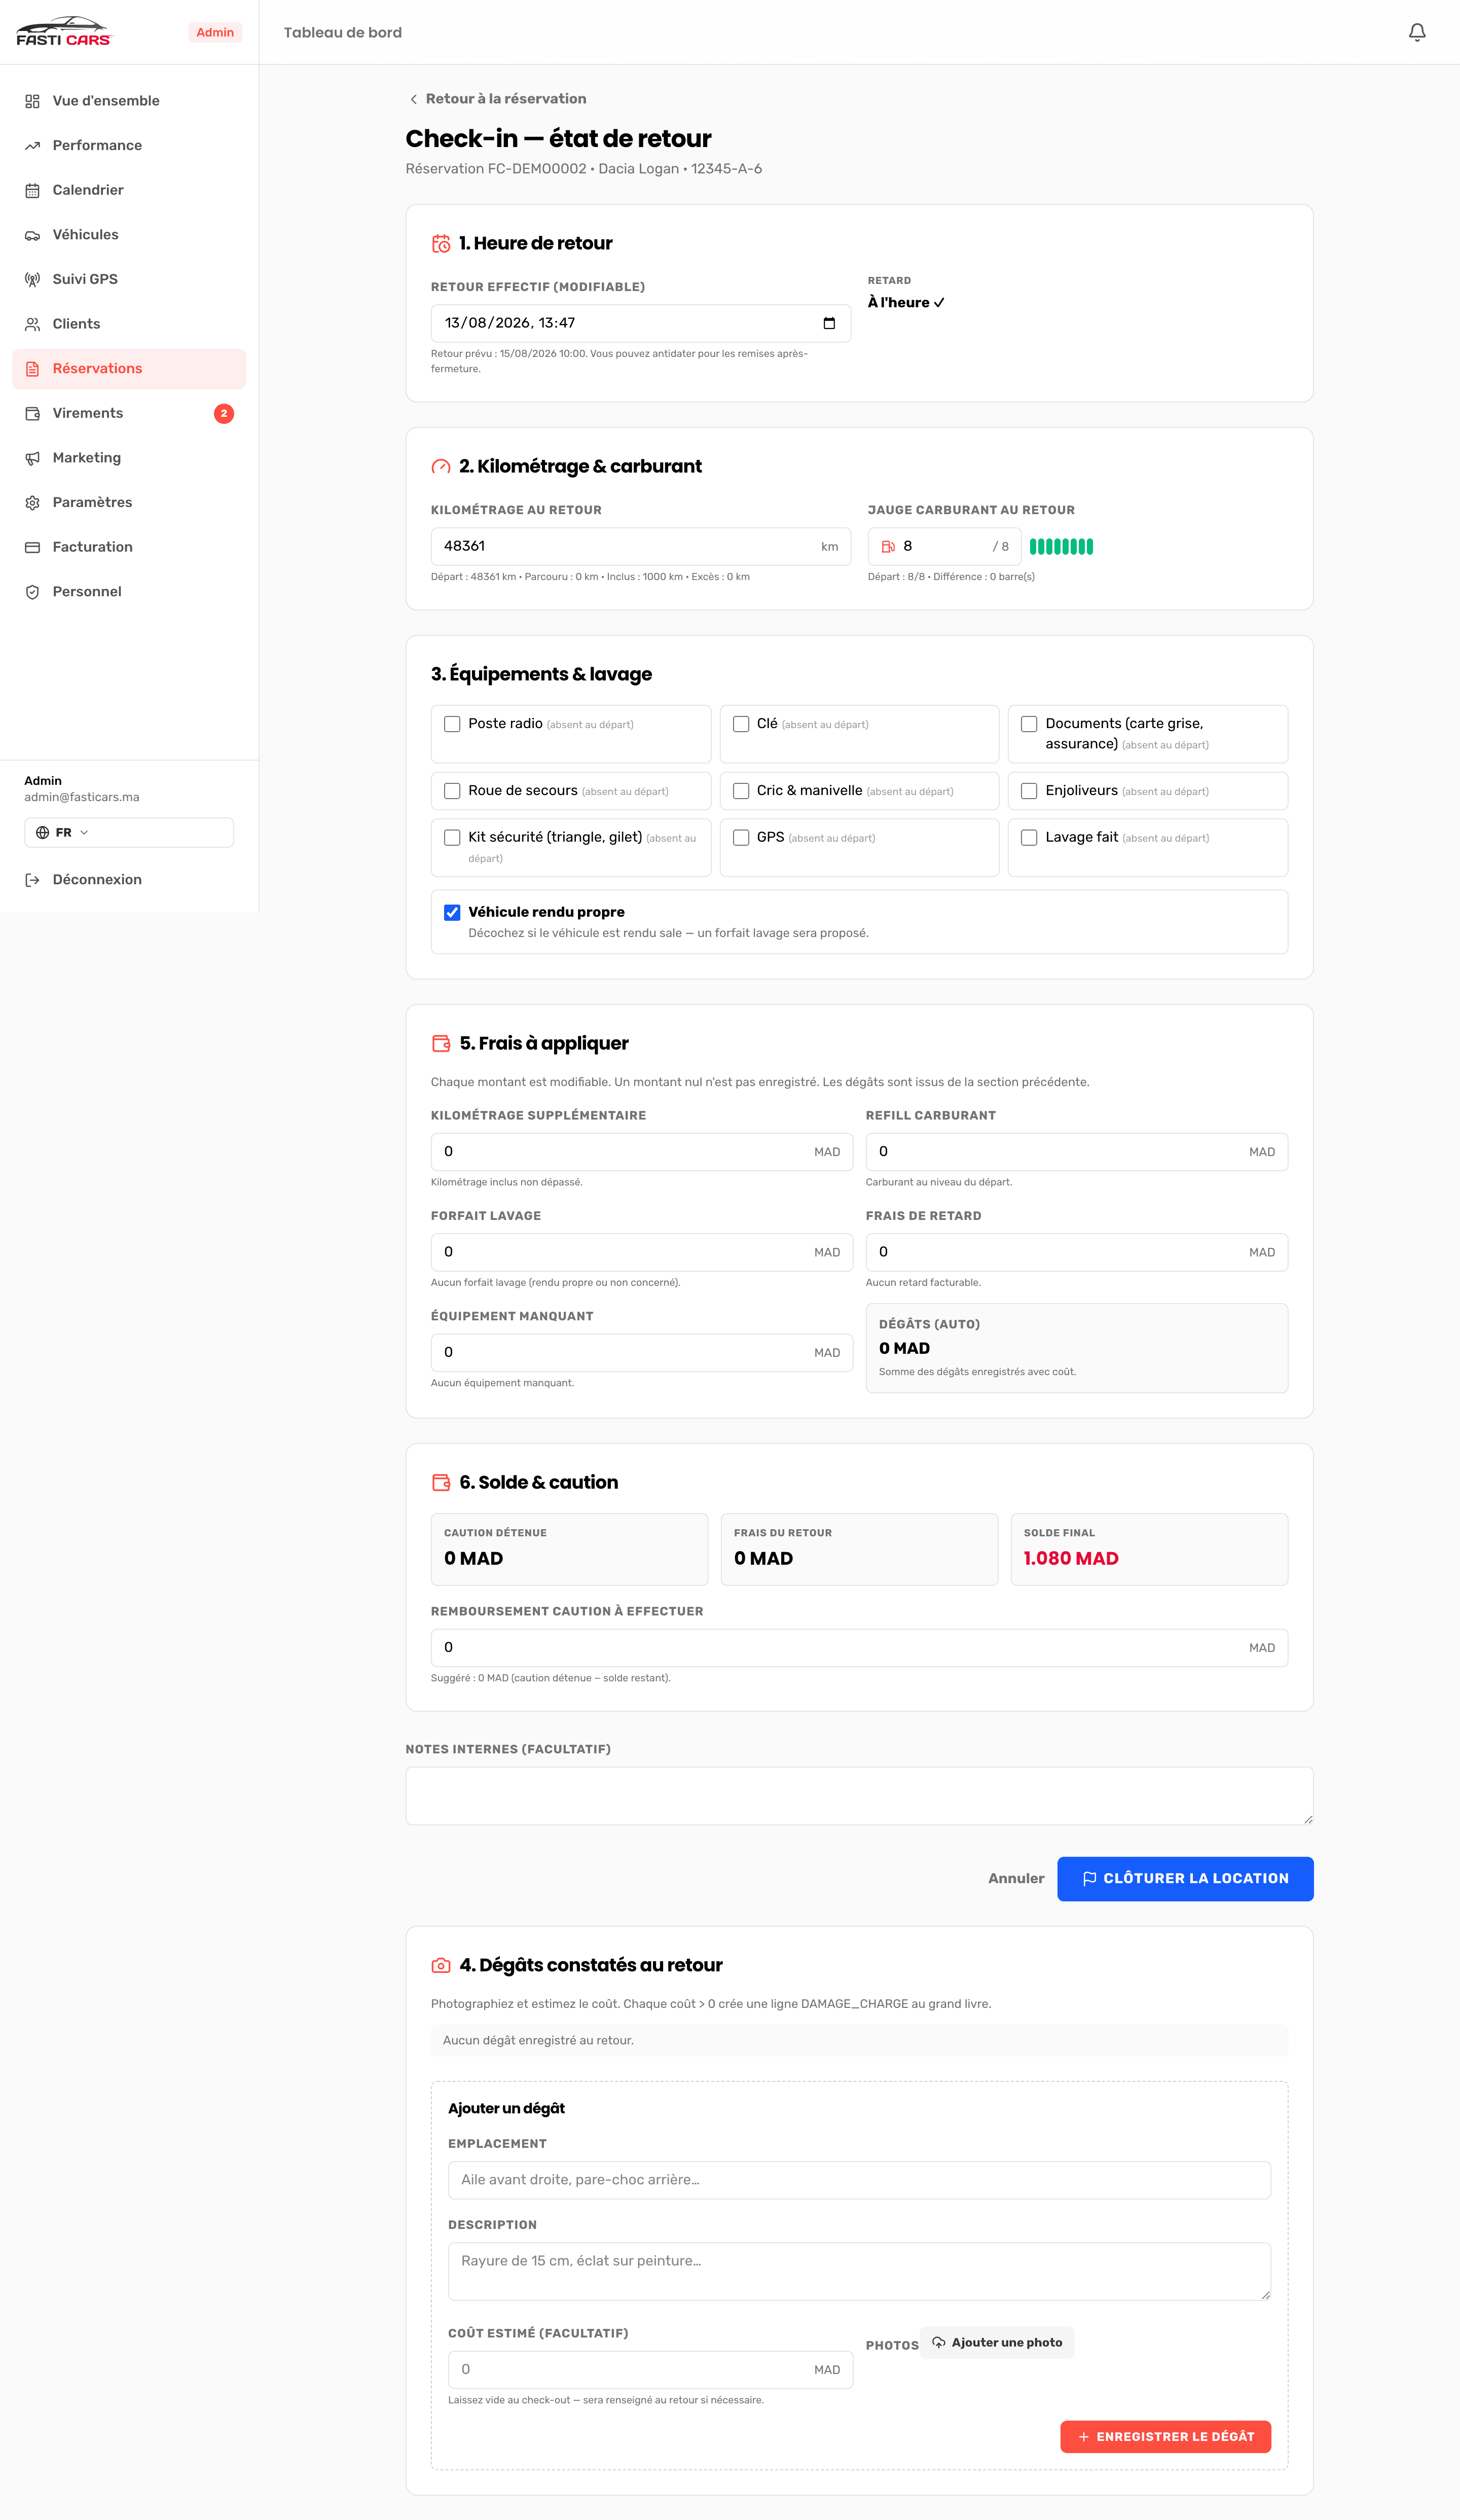Click the Paramètres gear icon
This screenshot has width=1460, height=2520.
tap(32, 502)
